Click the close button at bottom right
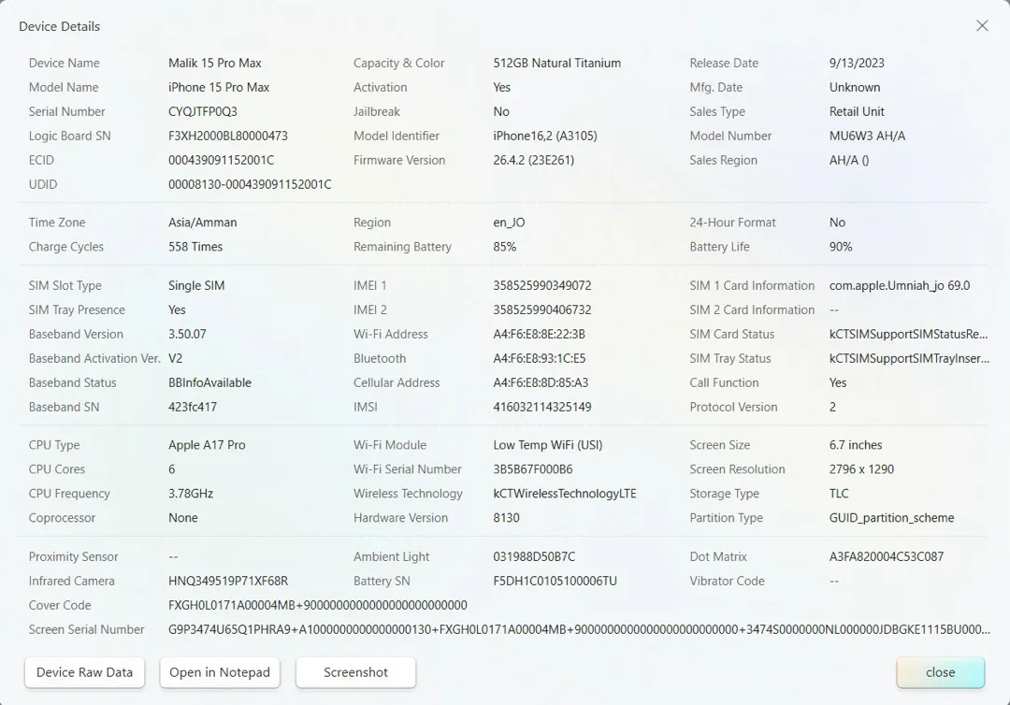 (x=941, y=672)
